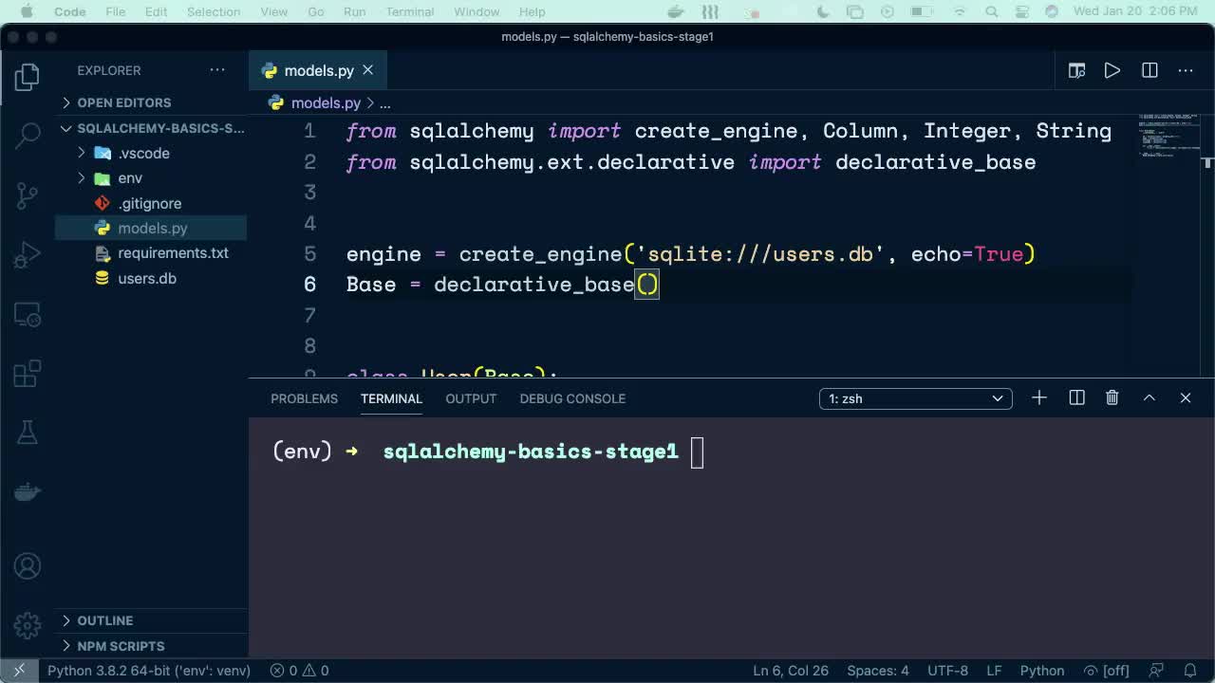This screenshot has height=683, width=1215.
Task: Open the Source Control view
Action: coord(26,194)
